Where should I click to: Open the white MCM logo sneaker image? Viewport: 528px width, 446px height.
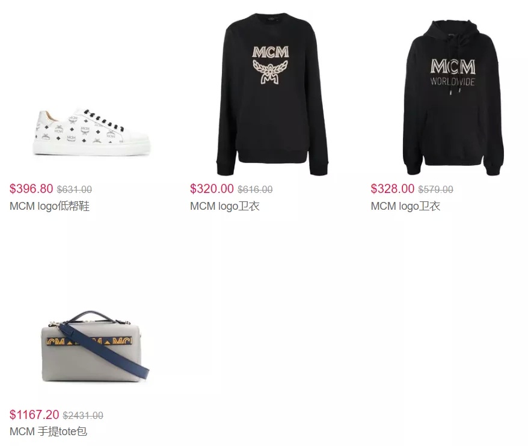point(91,132)
